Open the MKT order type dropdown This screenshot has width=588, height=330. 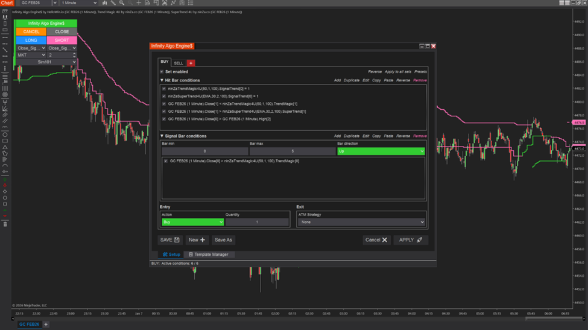[31, 55]
